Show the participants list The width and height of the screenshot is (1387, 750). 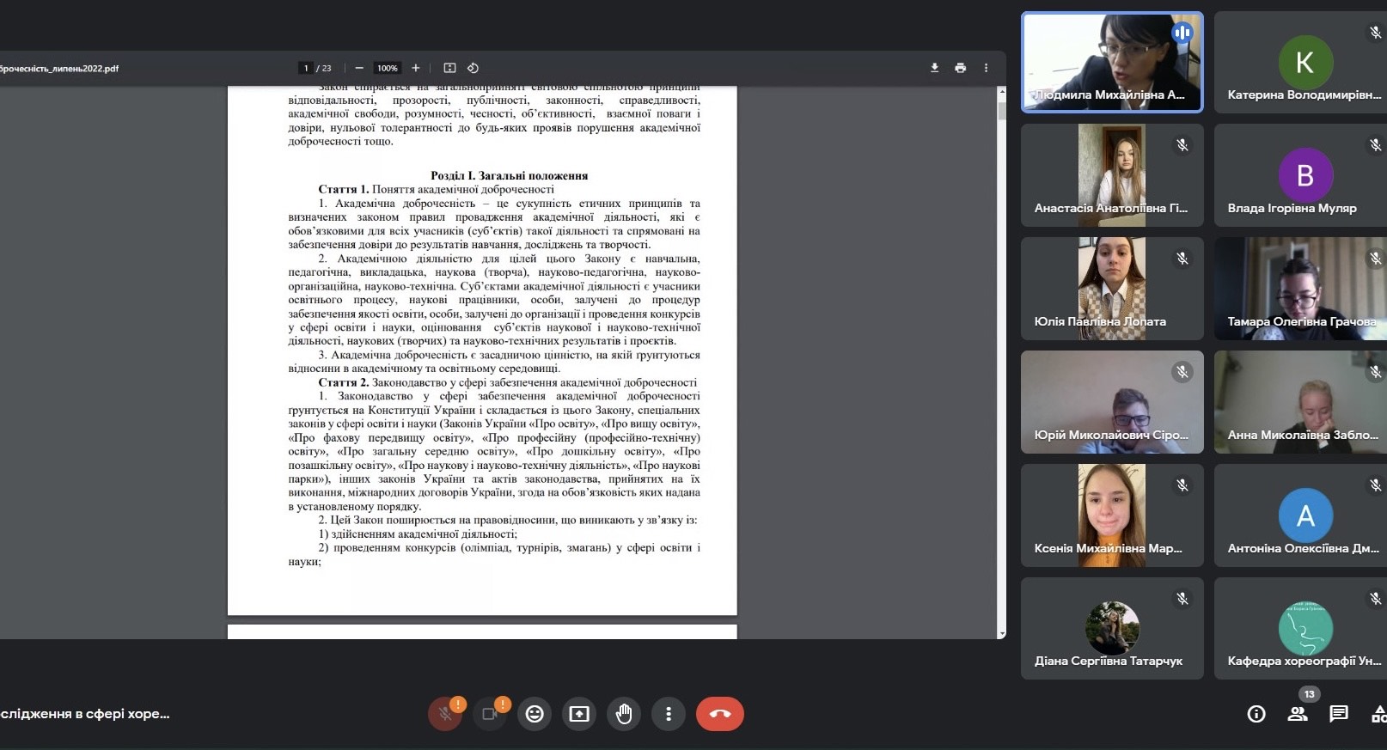coord(1298,714)
